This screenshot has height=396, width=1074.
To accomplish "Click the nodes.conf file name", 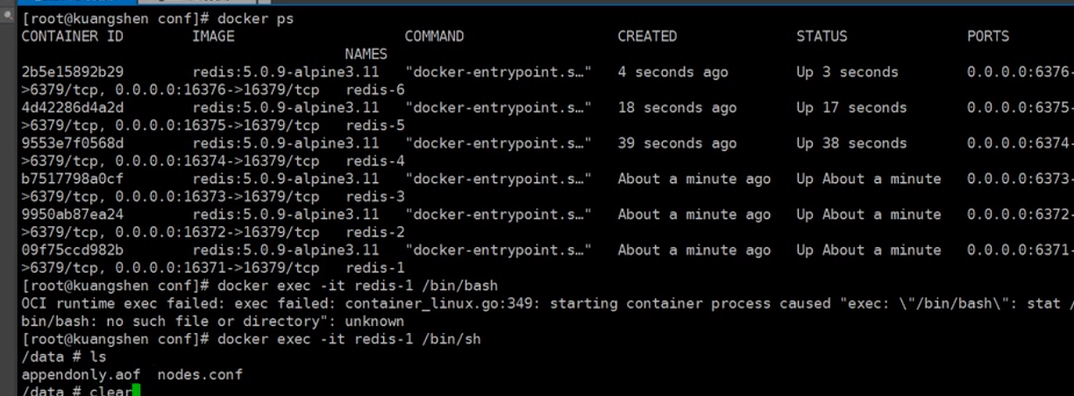I will click(x=200, y=375).
